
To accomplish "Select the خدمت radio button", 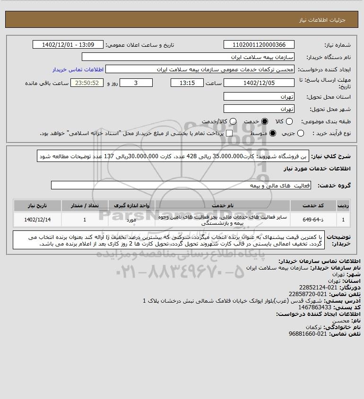I will click(x=265, y=121).
